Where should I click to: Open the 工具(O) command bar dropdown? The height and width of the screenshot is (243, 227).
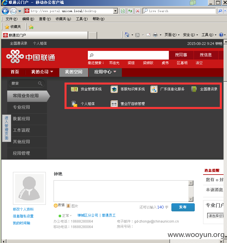pyautogui.click(x=209, y=35)
